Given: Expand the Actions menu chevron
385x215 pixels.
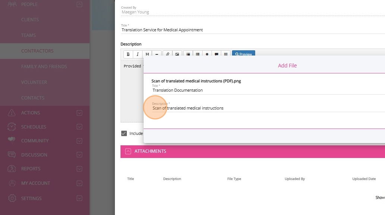Looking at the screenshot, I should [79, 113].
